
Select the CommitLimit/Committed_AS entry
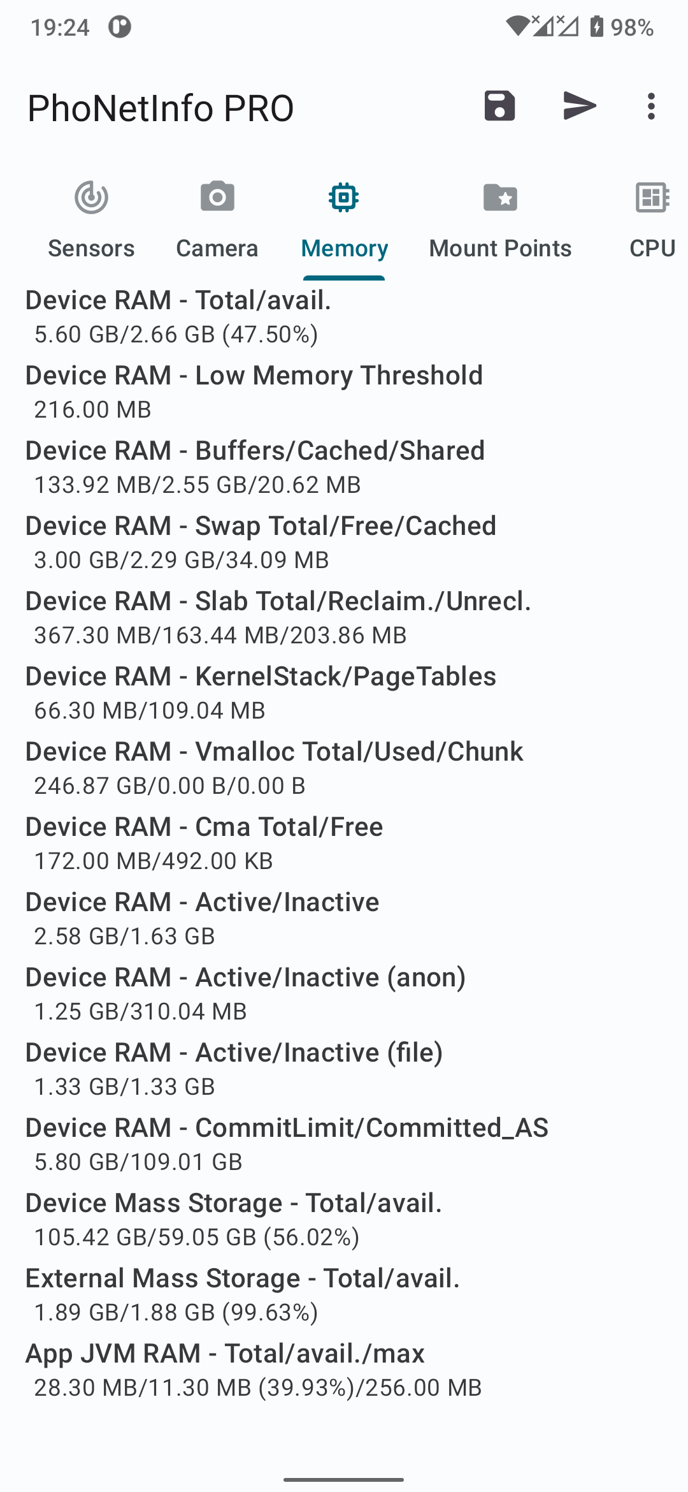(x=344, y=1145)
